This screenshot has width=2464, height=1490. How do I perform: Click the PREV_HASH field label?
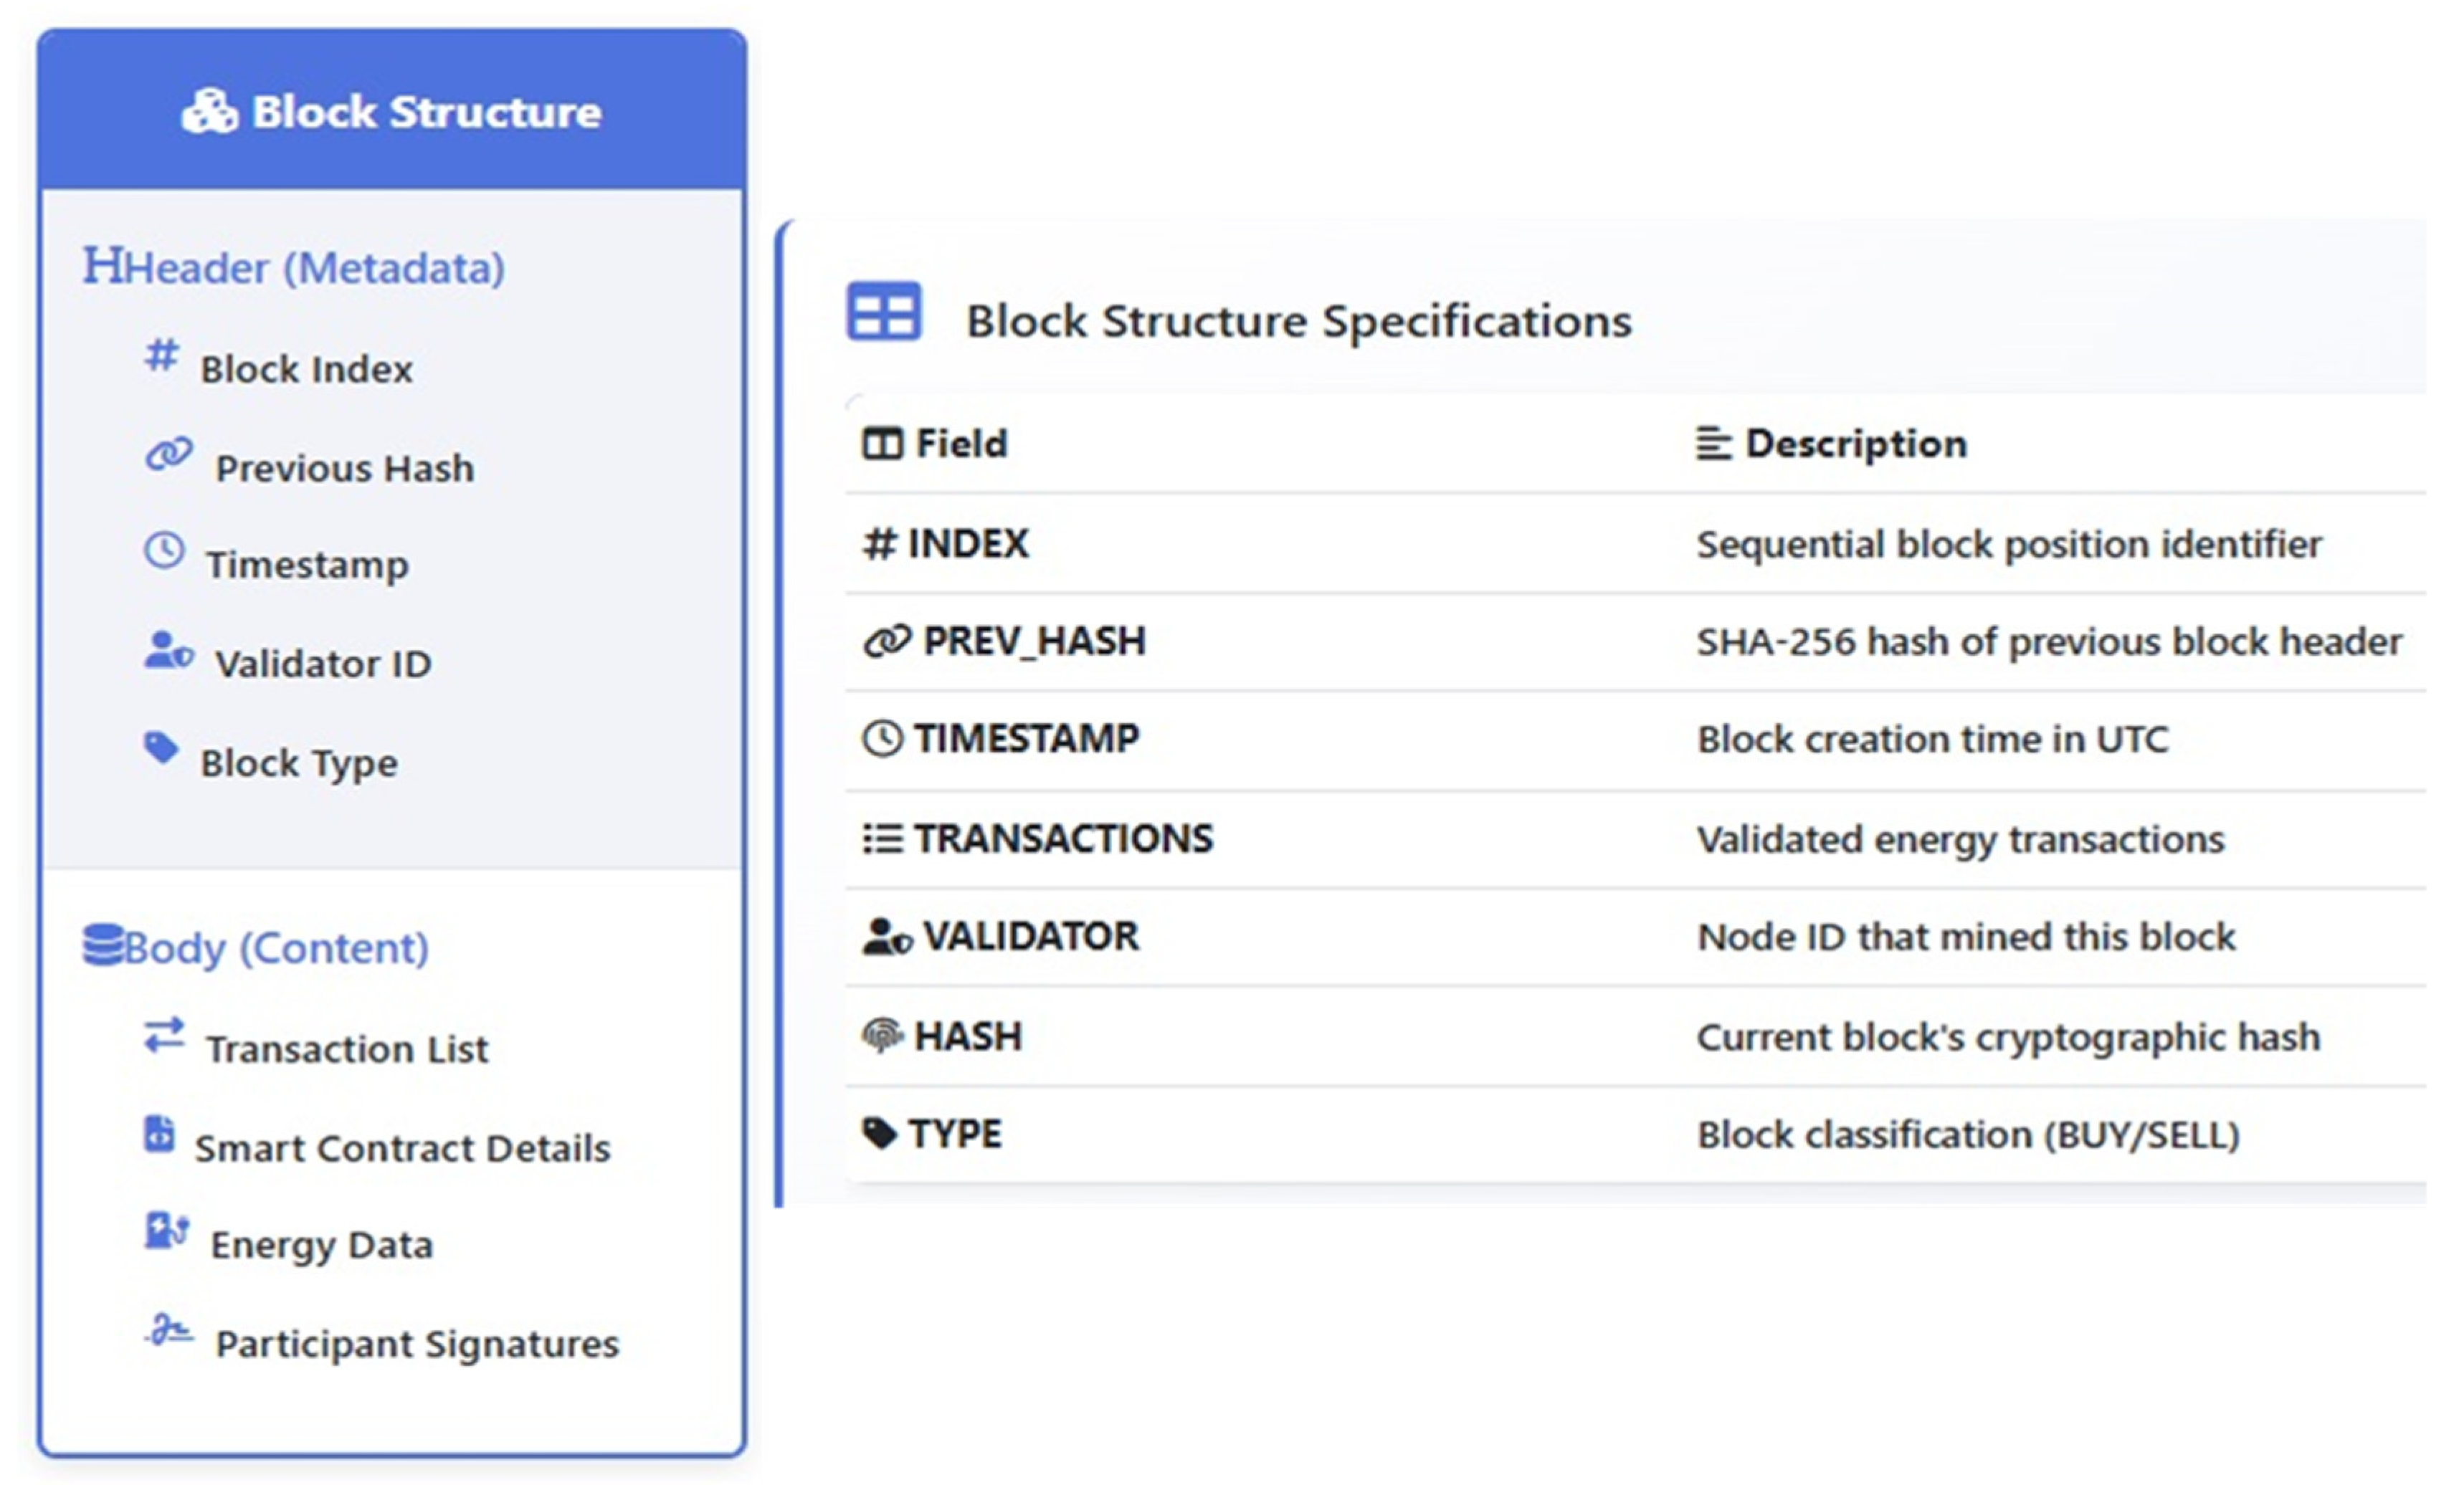tap(1034, 641)
